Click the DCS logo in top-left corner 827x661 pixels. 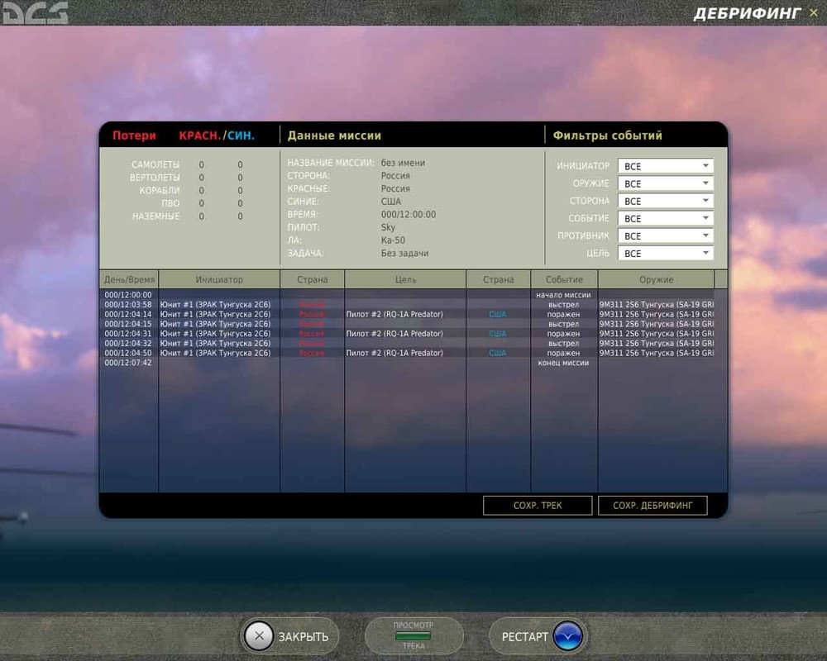point(36,12)
